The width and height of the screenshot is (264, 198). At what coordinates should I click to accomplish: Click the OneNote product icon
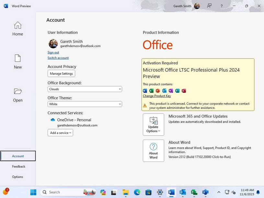point(171,91)
